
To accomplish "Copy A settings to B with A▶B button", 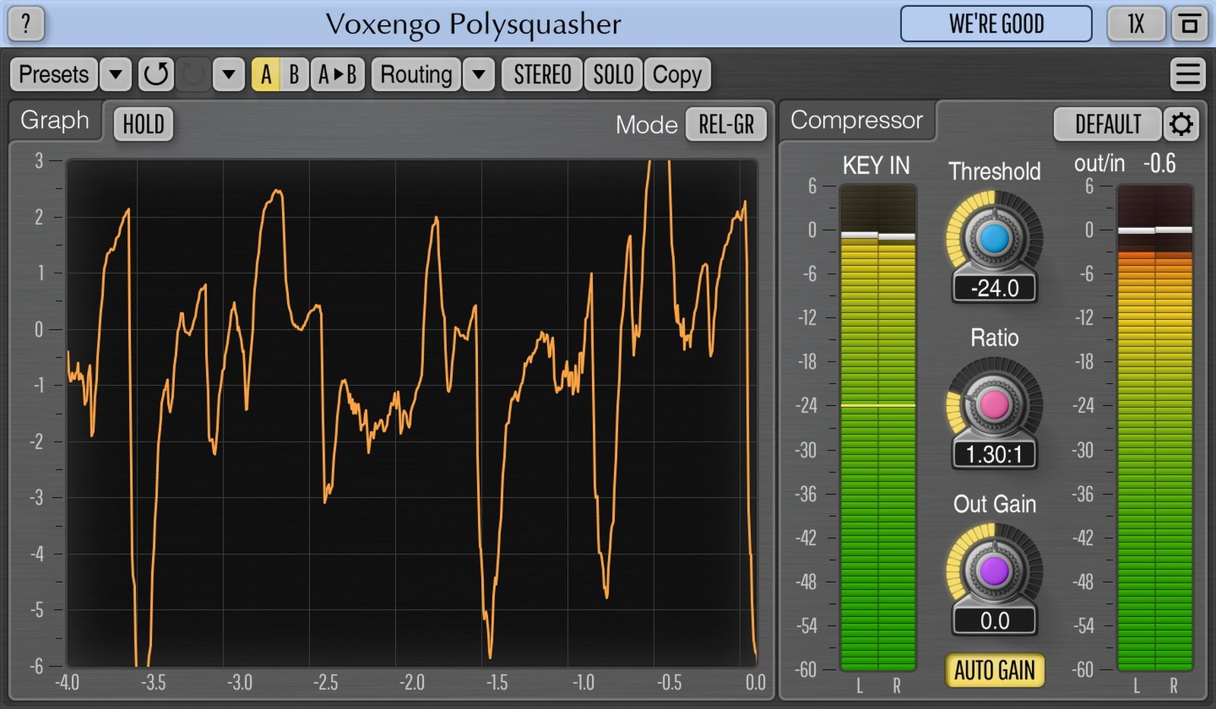I will point(337,74).
